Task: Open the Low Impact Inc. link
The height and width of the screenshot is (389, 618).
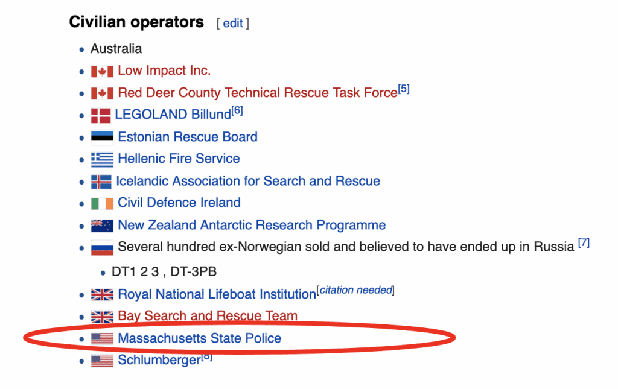Action: tap(164, 71)
